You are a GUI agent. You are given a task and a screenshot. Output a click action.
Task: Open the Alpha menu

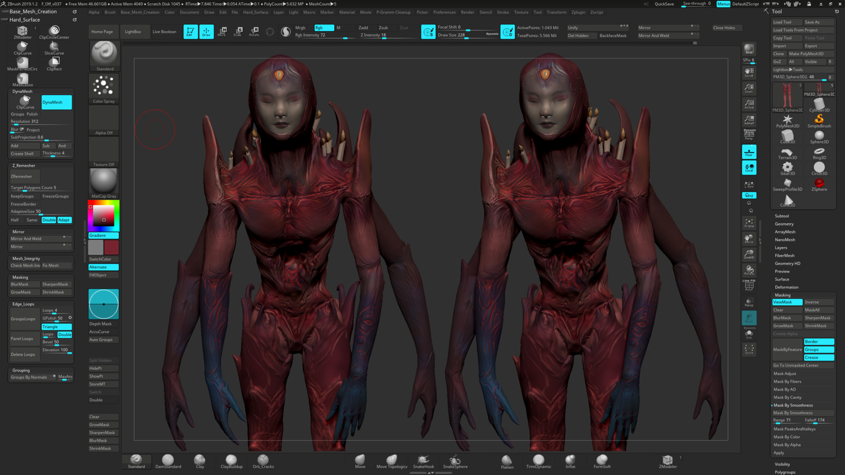click(94, 12)
